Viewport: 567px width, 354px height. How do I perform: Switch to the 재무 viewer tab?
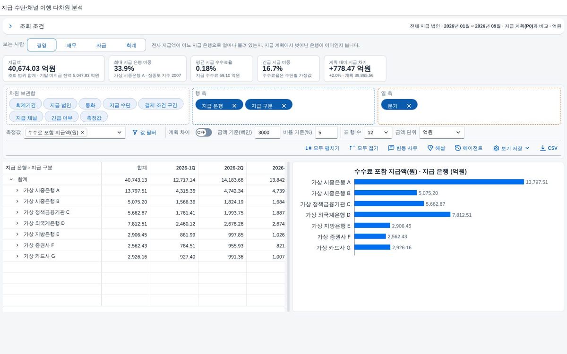pyautogui.click(x=71, y=45)
